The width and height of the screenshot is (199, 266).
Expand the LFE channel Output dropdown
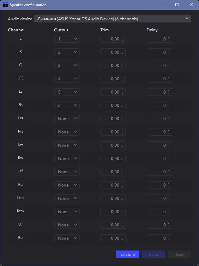tap(67, 79)
